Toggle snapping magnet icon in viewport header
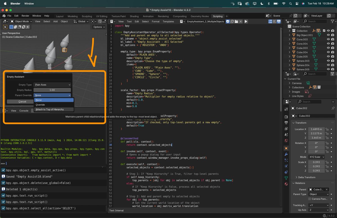The image size is (337, 218). [x=100, y=21]
